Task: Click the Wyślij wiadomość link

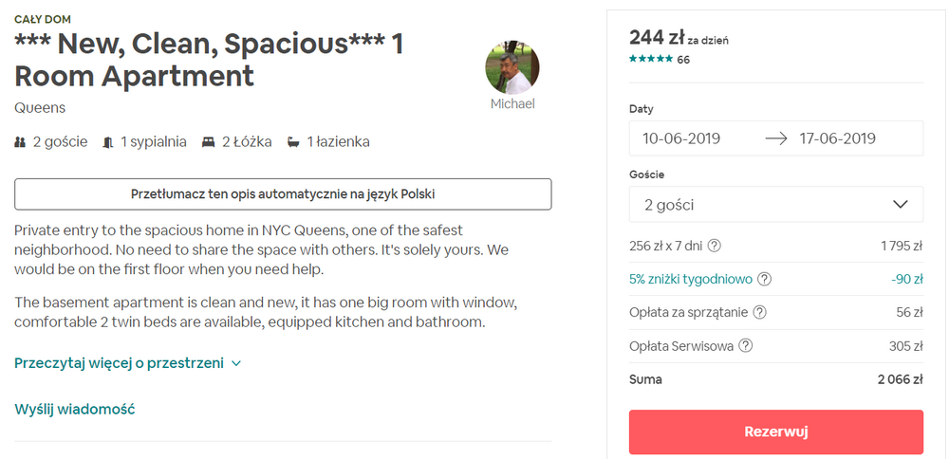Action: coord(74,410)
